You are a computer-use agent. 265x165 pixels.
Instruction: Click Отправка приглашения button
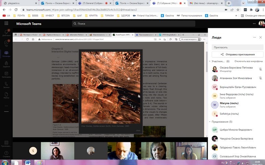coord(237,54)
